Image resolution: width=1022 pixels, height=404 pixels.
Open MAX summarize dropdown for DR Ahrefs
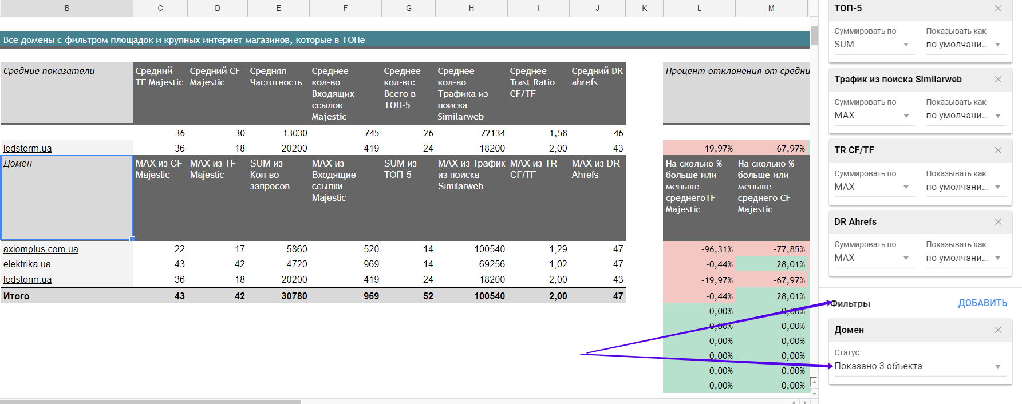pos(871,258)
